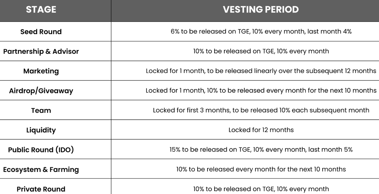The width and height of the screenshot is (379, 194).
Task: Select the Liquidity stage cell
Action: tap(41, 130)
